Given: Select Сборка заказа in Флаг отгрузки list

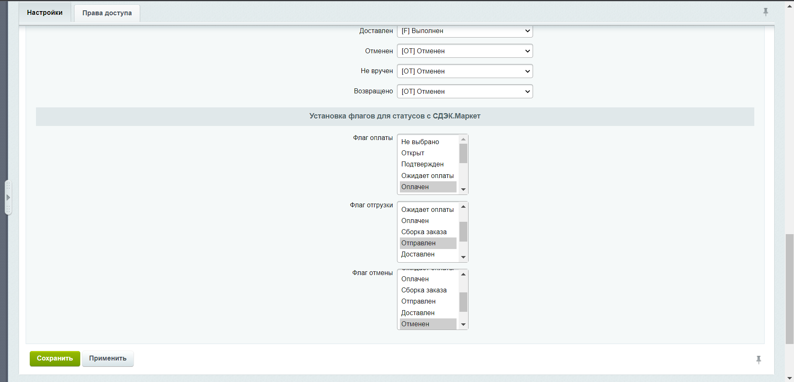Looking at the screenshot, I should 424,232.
